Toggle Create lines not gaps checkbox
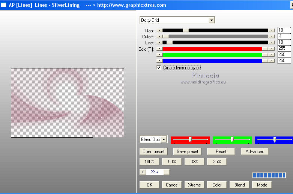Screen dimensions: 293x194 (159, 68)
